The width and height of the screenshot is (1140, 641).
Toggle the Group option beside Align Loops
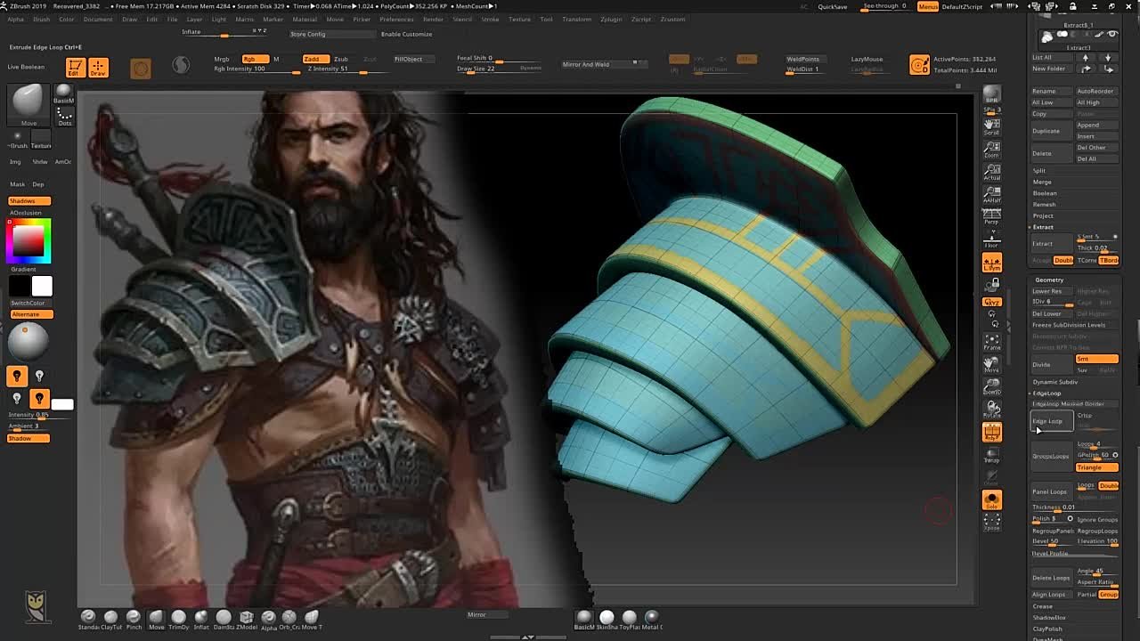1109,595
